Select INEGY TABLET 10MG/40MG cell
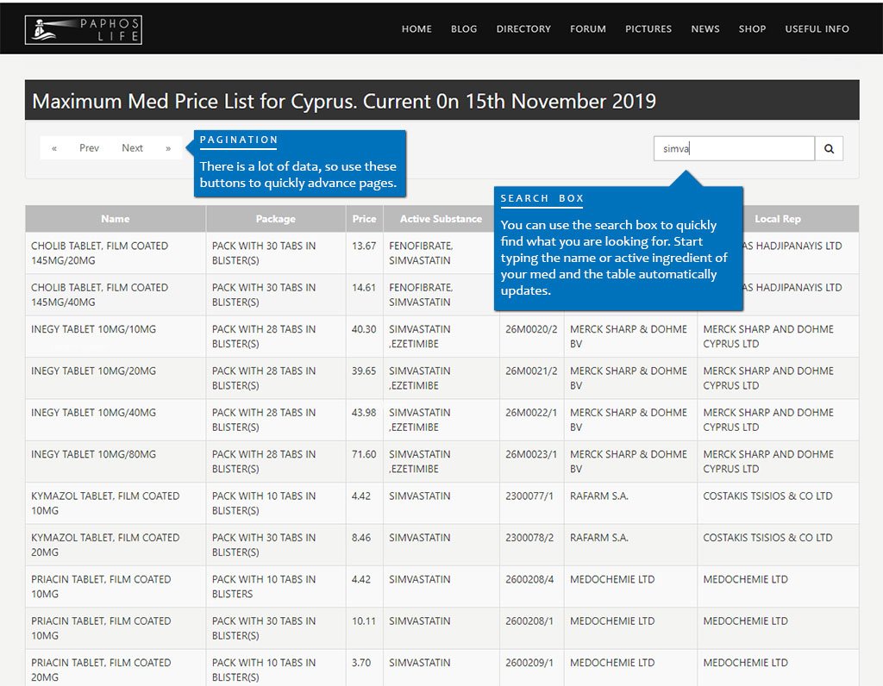Image resolution: width=883 pixels, height=686 pixels. [116, 420]
